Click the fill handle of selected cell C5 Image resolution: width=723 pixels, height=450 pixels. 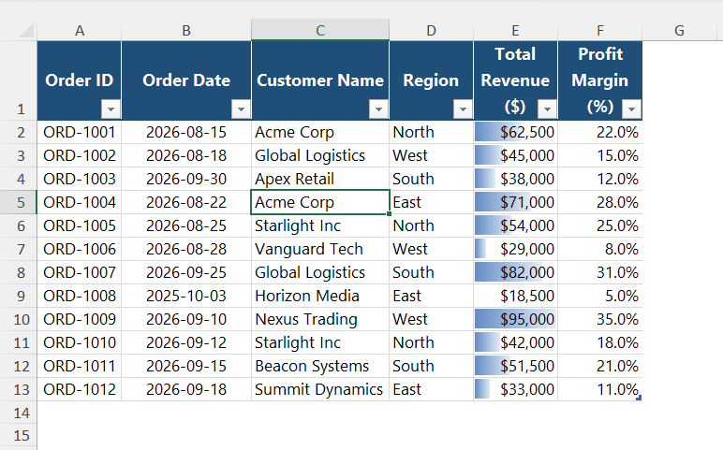(390, 213)
